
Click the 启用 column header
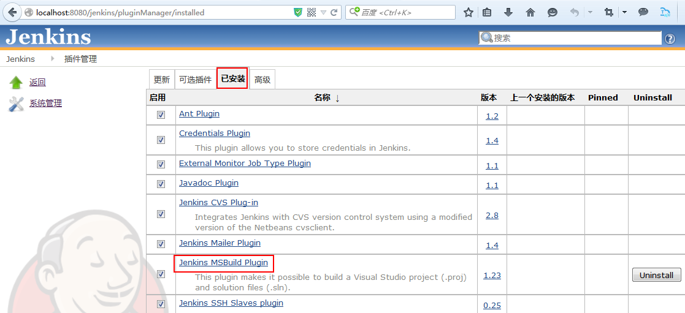(x=157, y=97)
